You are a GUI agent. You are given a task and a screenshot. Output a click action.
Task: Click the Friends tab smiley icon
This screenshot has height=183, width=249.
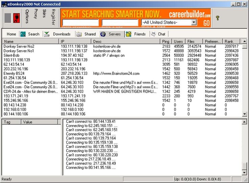(129, 34)
